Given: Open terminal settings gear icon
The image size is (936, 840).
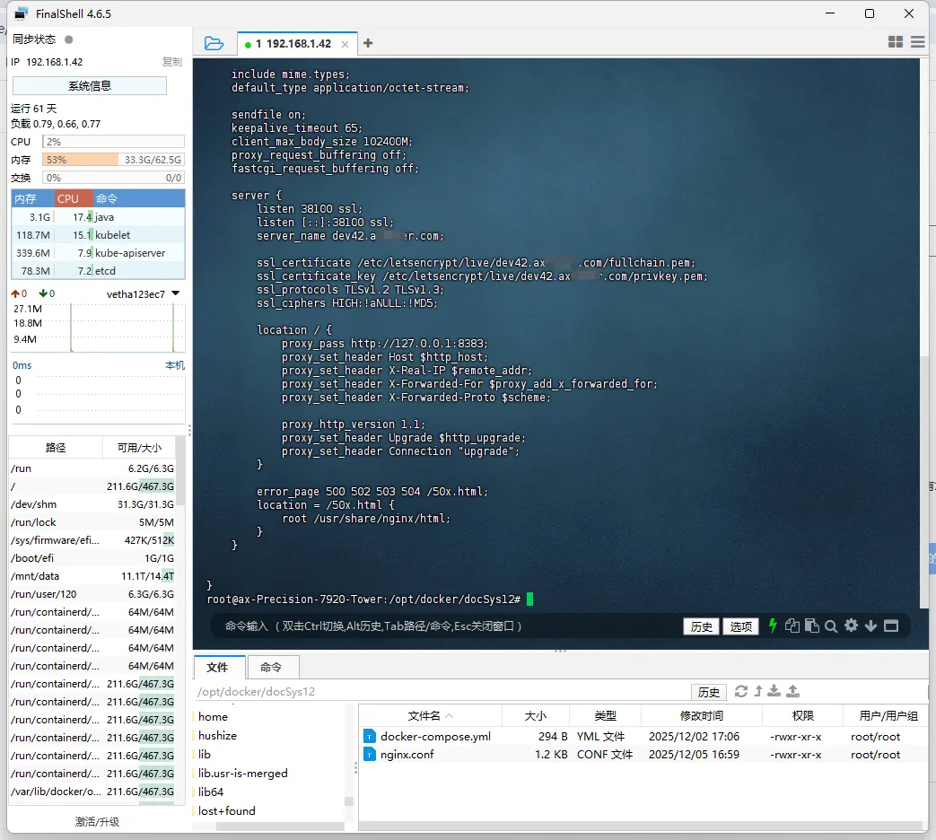Looking at the screenshot, I should (852, 626).
